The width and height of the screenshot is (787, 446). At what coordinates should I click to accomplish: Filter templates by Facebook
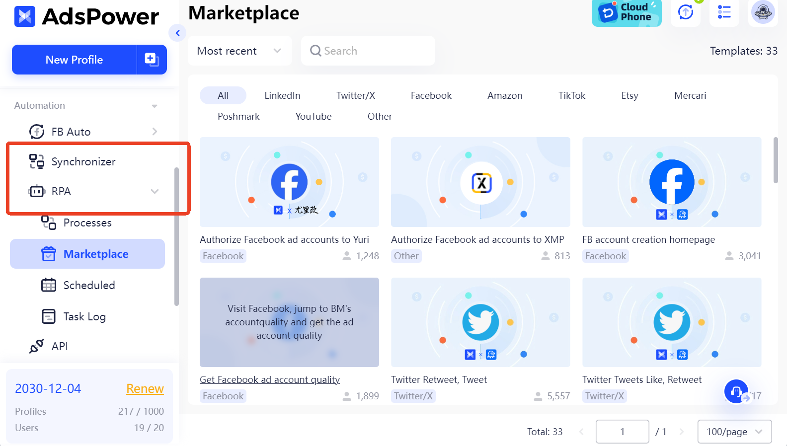[x=431, y=95]
